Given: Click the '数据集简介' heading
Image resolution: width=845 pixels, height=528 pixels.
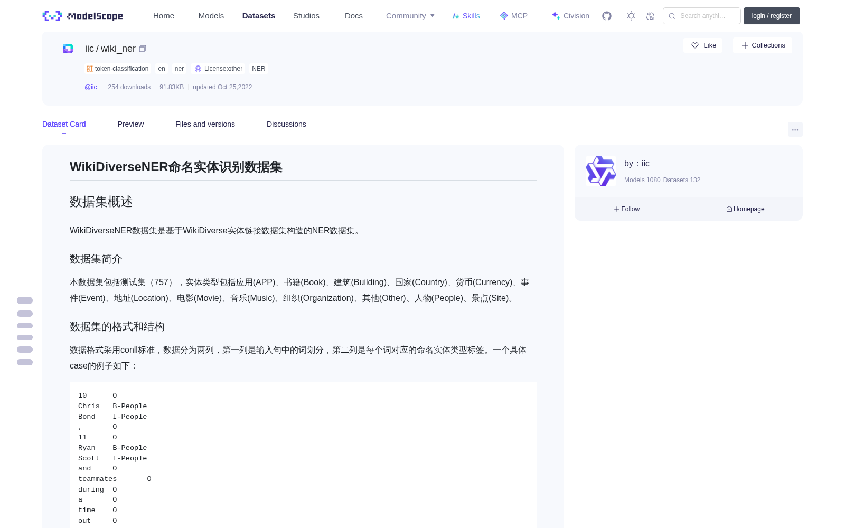Looking at the screenshot, I should (x=96, y=259).
